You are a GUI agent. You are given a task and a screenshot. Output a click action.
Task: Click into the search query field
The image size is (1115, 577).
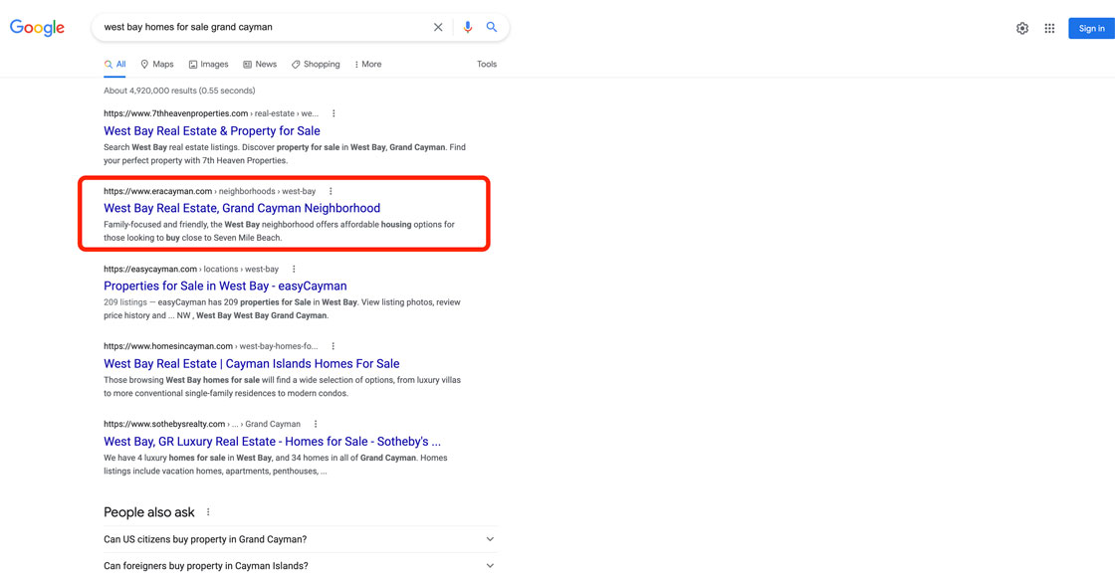[263, 27]
